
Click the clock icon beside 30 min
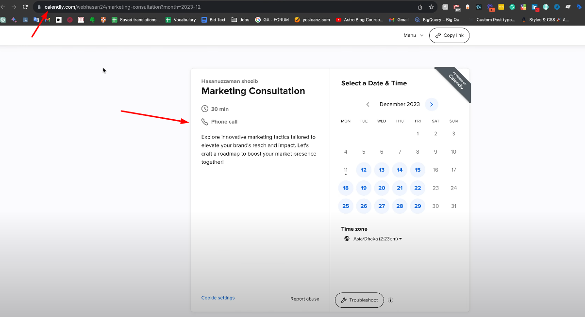coord(205,109)
